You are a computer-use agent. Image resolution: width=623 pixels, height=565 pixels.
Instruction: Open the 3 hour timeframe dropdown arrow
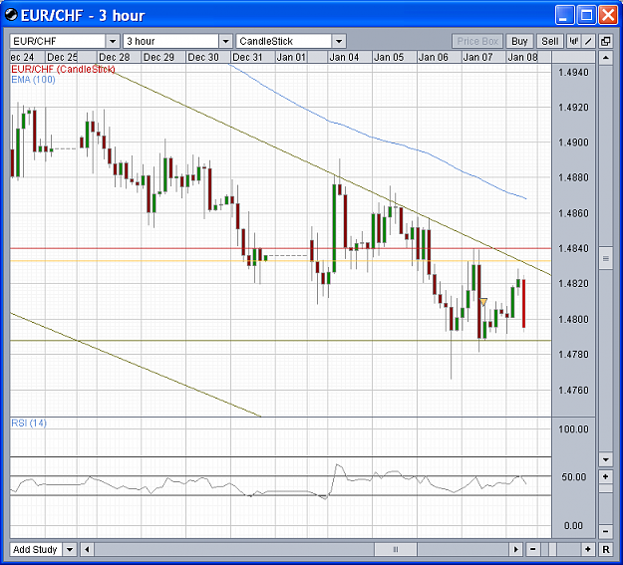click(225, 41)
